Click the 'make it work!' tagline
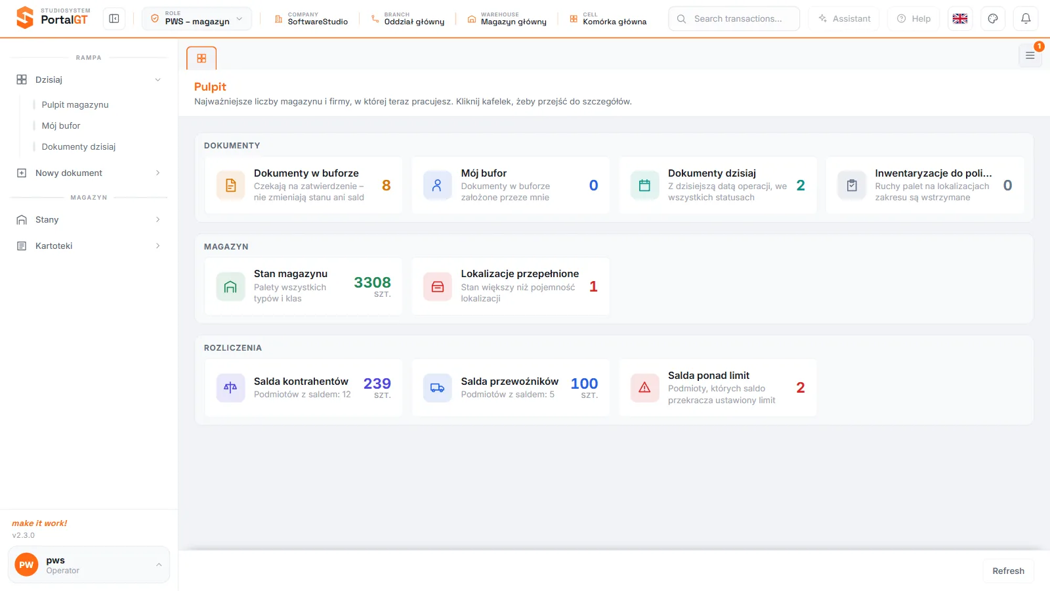 39,523
